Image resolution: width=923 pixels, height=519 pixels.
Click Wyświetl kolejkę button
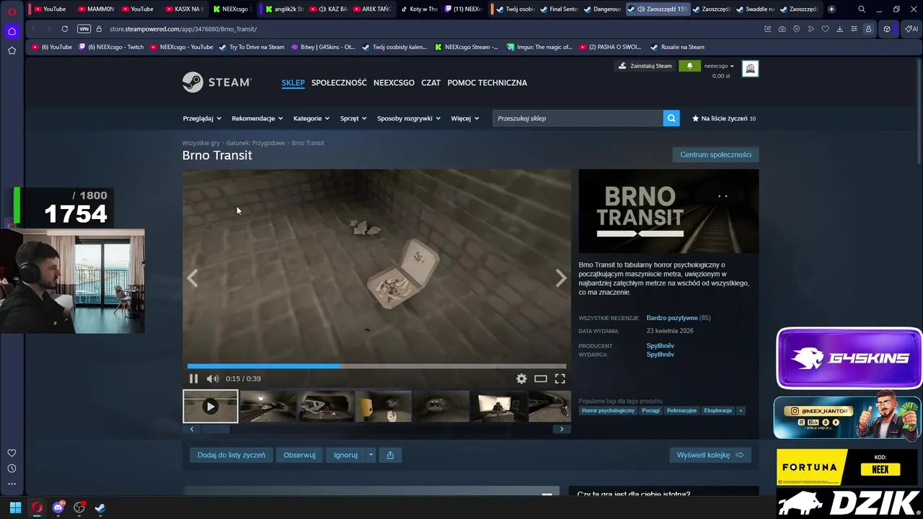(710, 455)
